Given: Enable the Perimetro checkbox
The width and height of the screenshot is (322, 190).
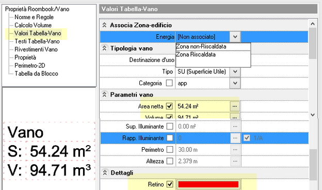Looking at the screenshot, I should pyautogui.click(x=170, y=150).
